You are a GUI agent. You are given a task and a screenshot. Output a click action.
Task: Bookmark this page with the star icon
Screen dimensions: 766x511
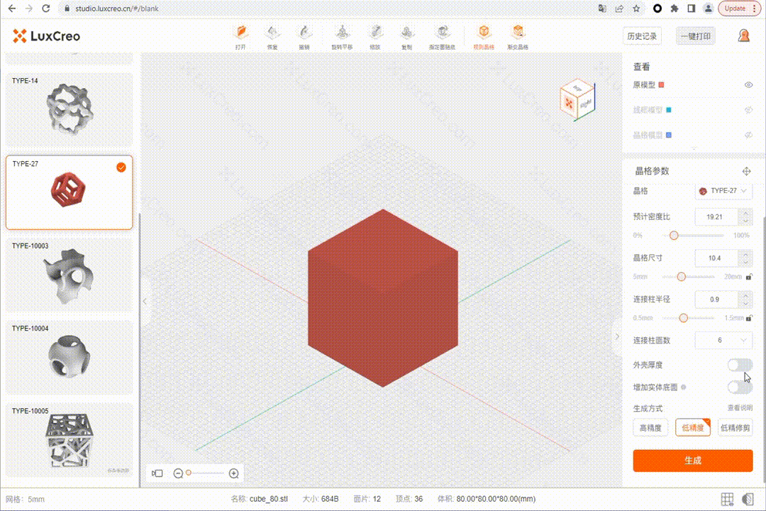(x=636, y=9)
